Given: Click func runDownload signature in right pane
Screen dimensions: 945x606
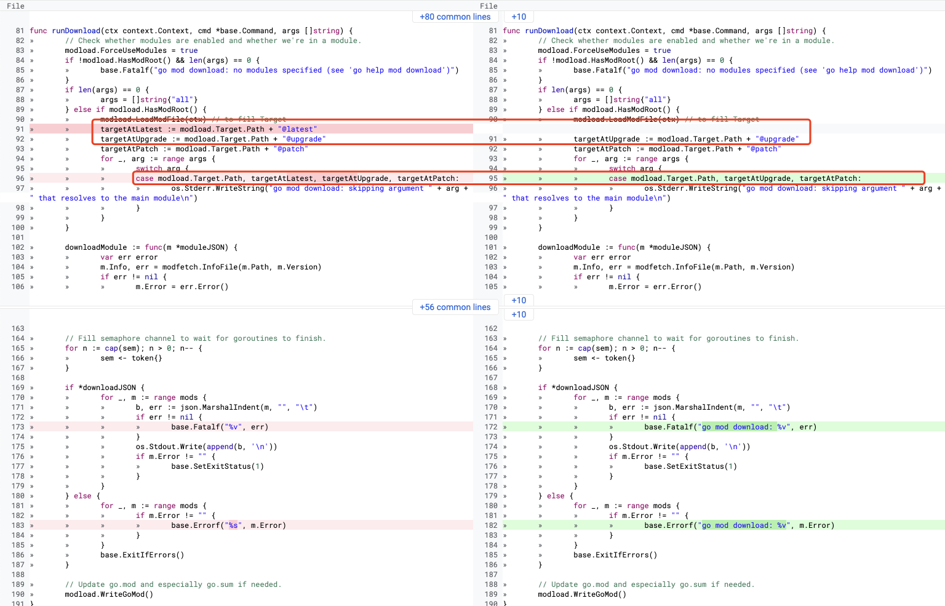Looking at the screenshot, I should tap(664, 31).
